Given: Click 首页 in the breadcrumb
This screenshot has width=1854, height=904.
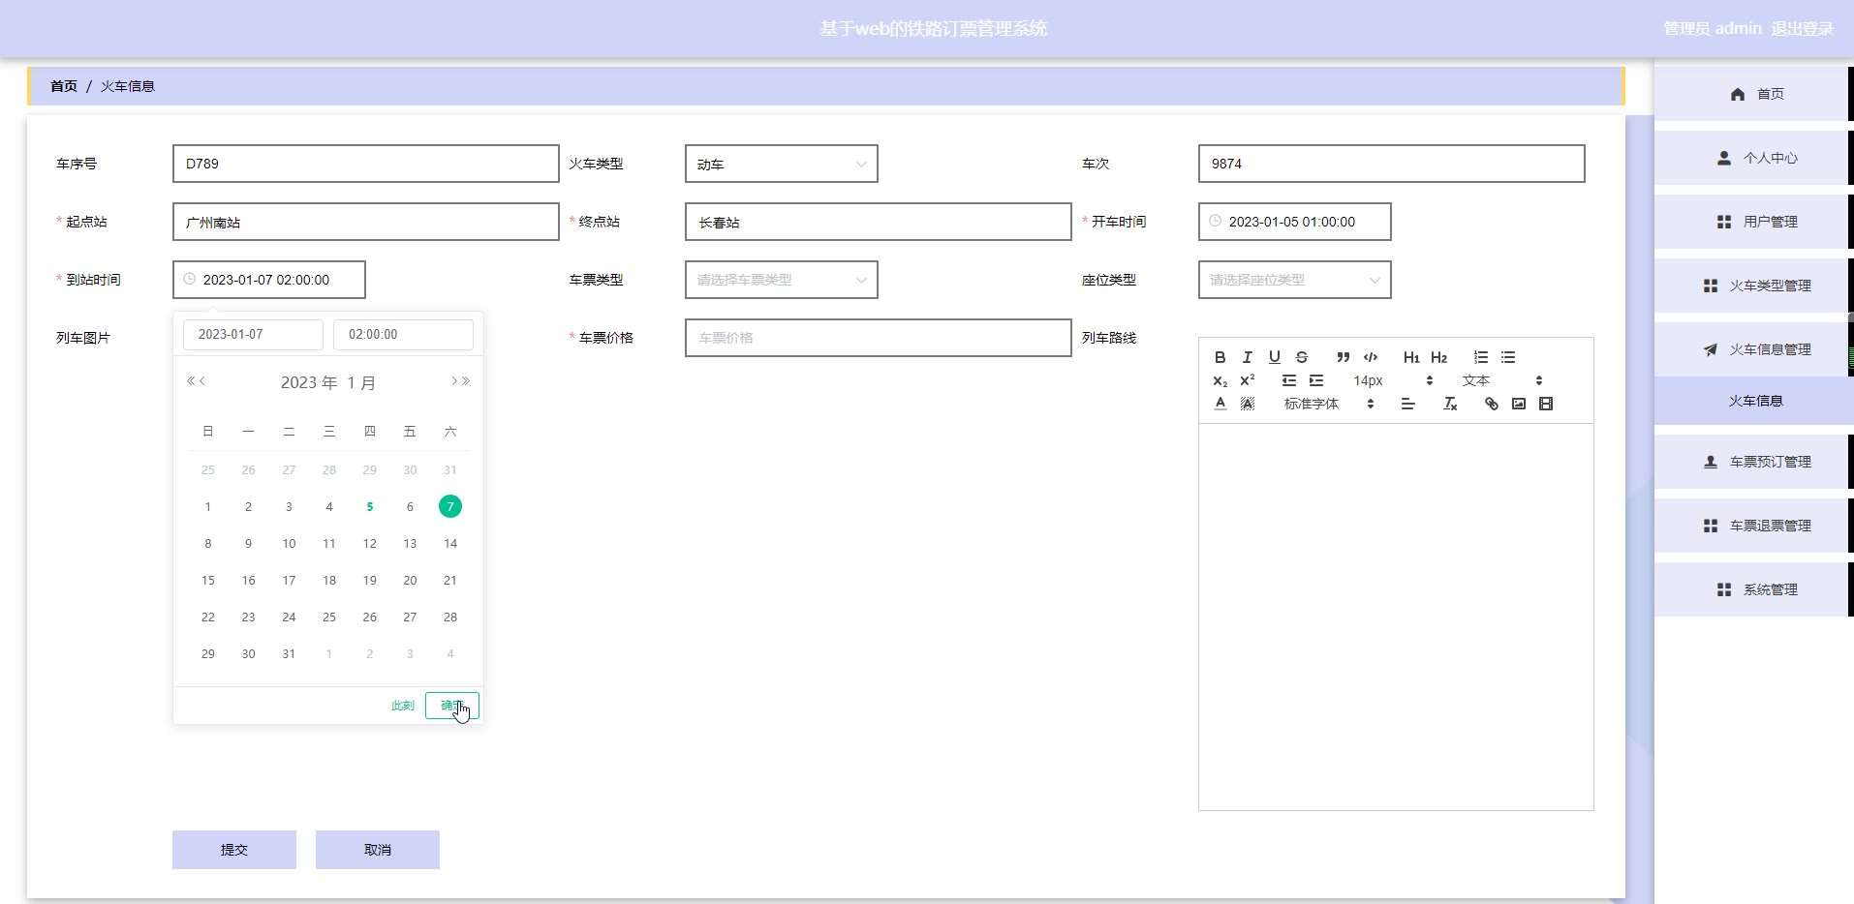Looking at the screenshot, I should click(x=64, y=86).
